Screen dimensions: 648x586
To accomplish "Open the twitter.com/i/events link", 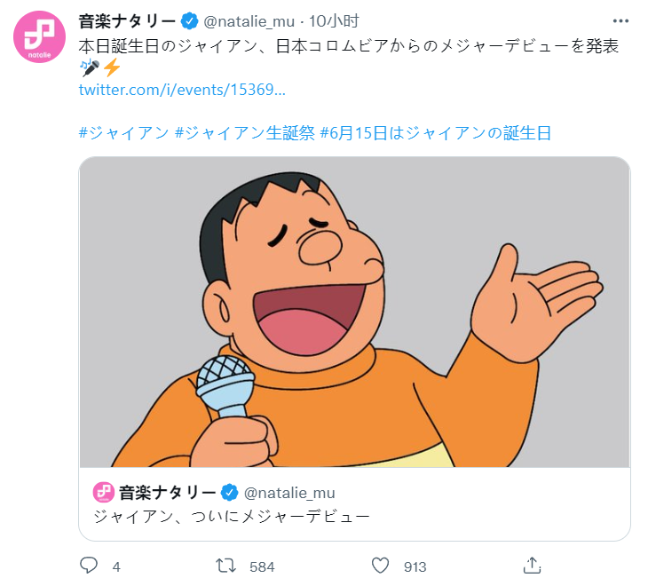I will (182, 91).
